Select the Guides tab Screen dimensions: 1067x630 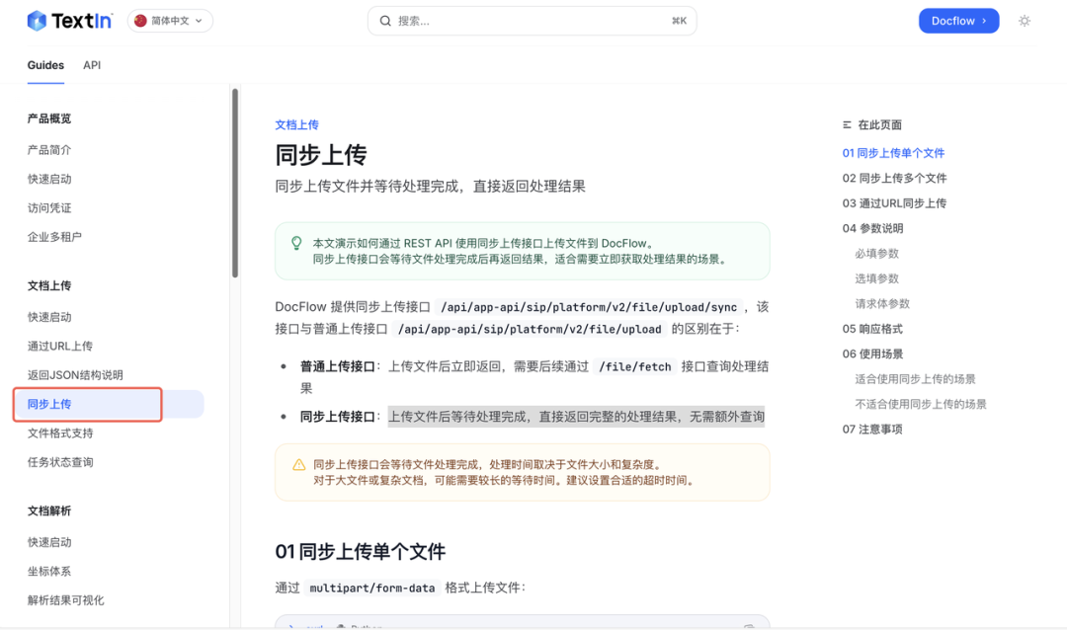[x=45, y=65]
